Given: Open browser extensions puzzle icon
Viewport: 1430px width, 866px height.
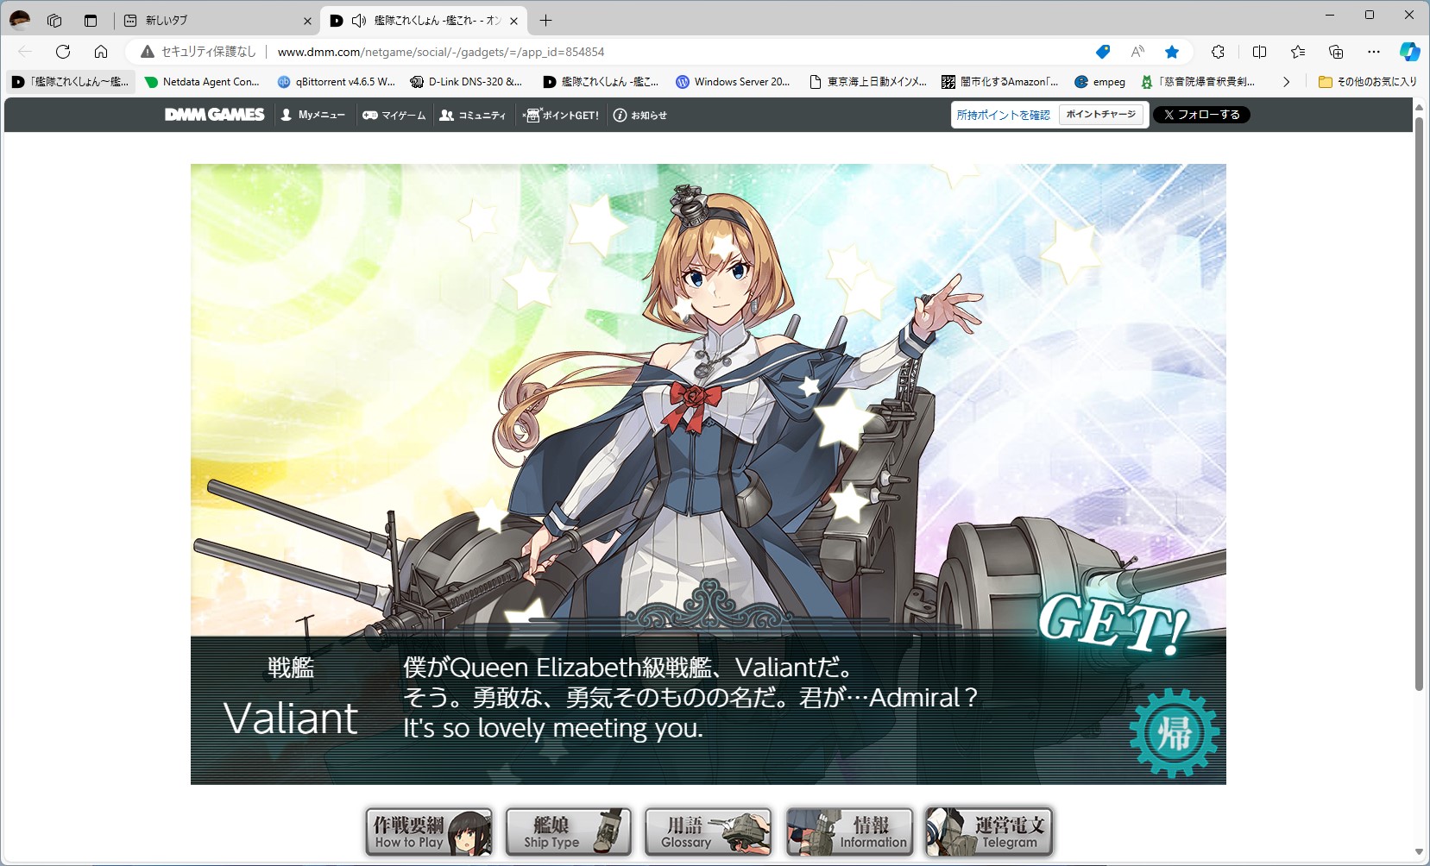Looking at the screenshot, I should [1218, 52].
